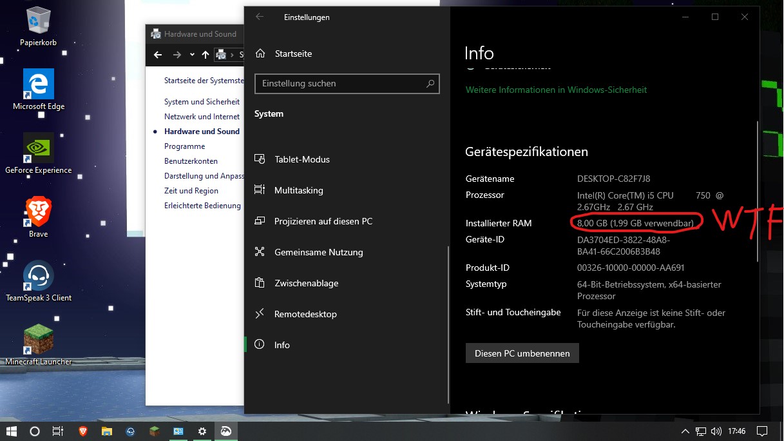Go back in the Einstellungen window

[260, 17]
